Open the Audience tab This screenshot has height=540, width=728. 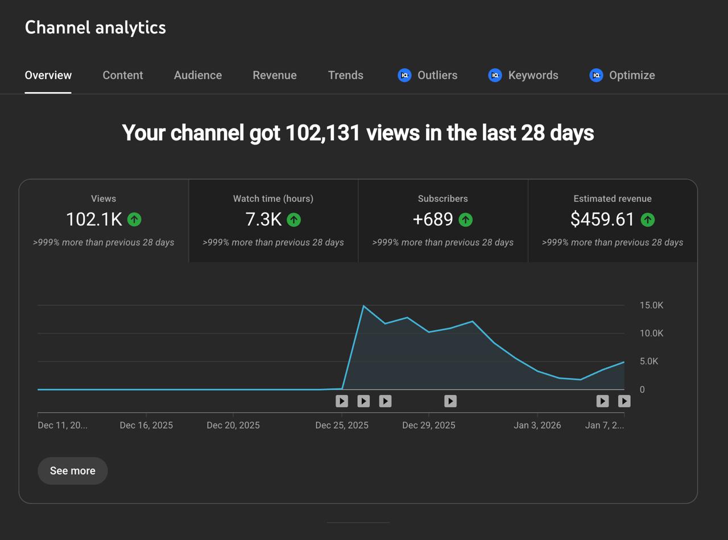click(x=198, y=75)
